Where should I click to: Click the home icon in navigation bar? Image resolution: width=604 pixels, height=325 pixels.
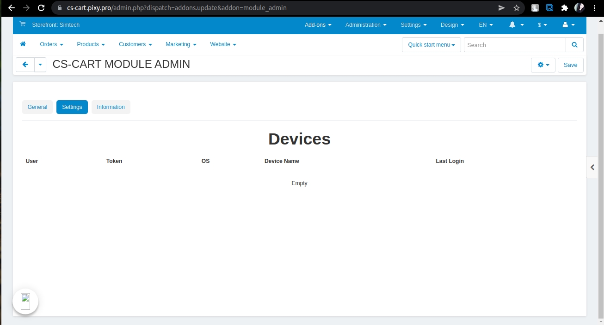tap(23, 44)
